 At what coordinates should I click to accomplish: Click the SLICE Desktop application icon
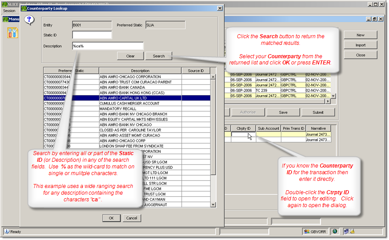coord(4,3)
